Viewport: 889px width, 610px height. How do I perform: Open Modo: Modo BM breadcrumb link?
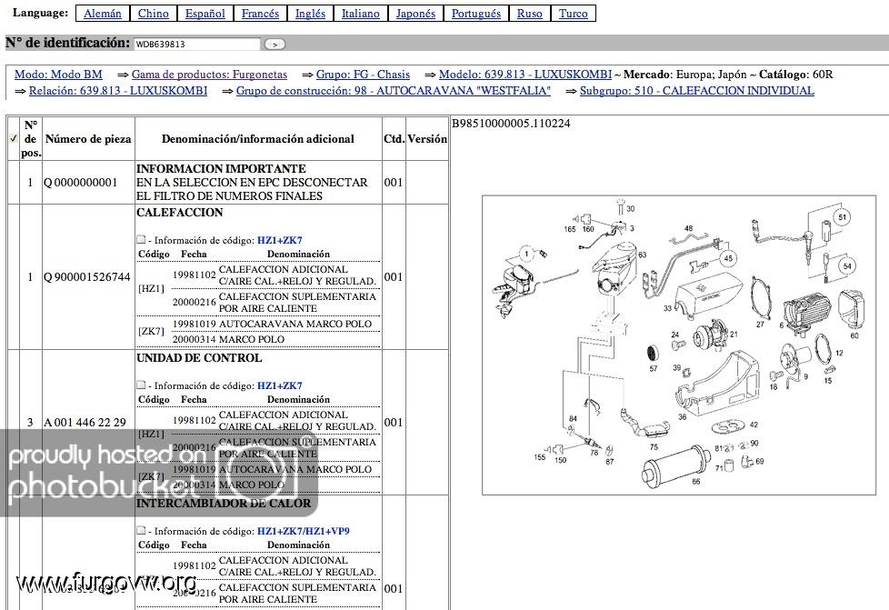point(58,75)
